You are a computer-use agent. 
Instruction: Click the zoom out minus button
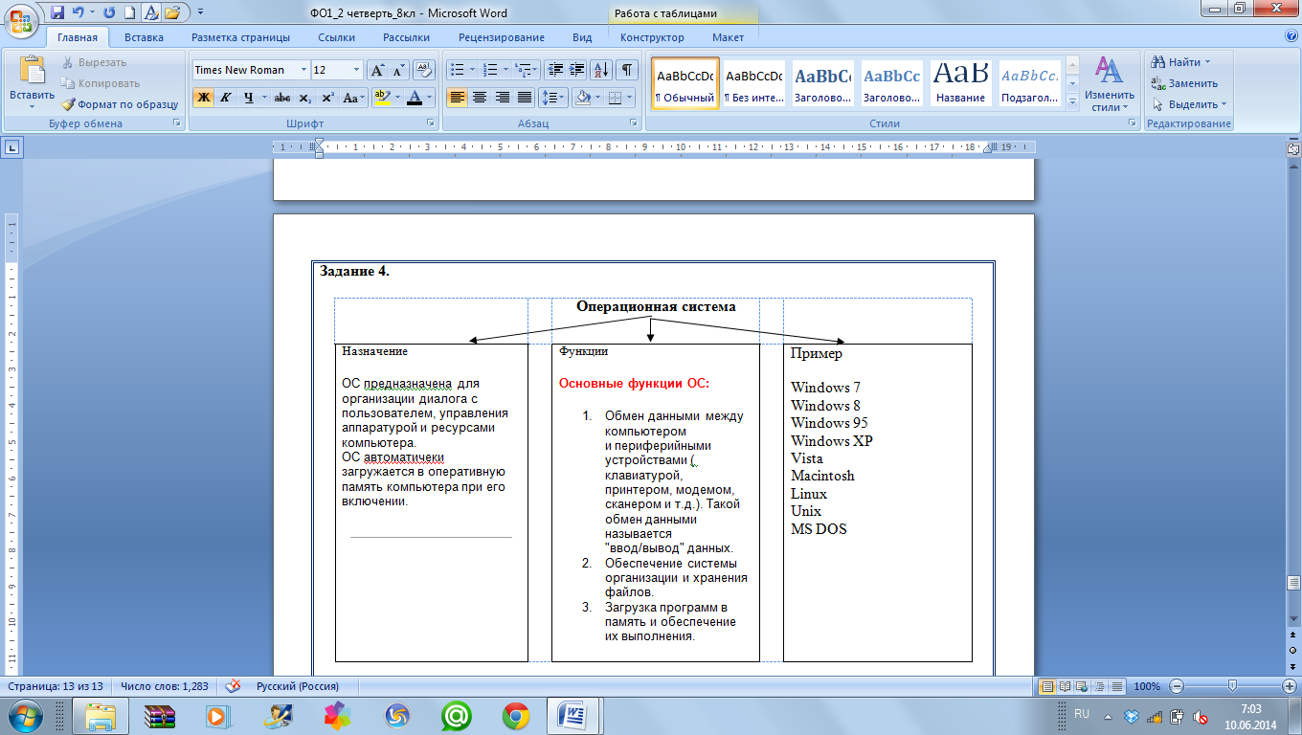(1177, 686)
